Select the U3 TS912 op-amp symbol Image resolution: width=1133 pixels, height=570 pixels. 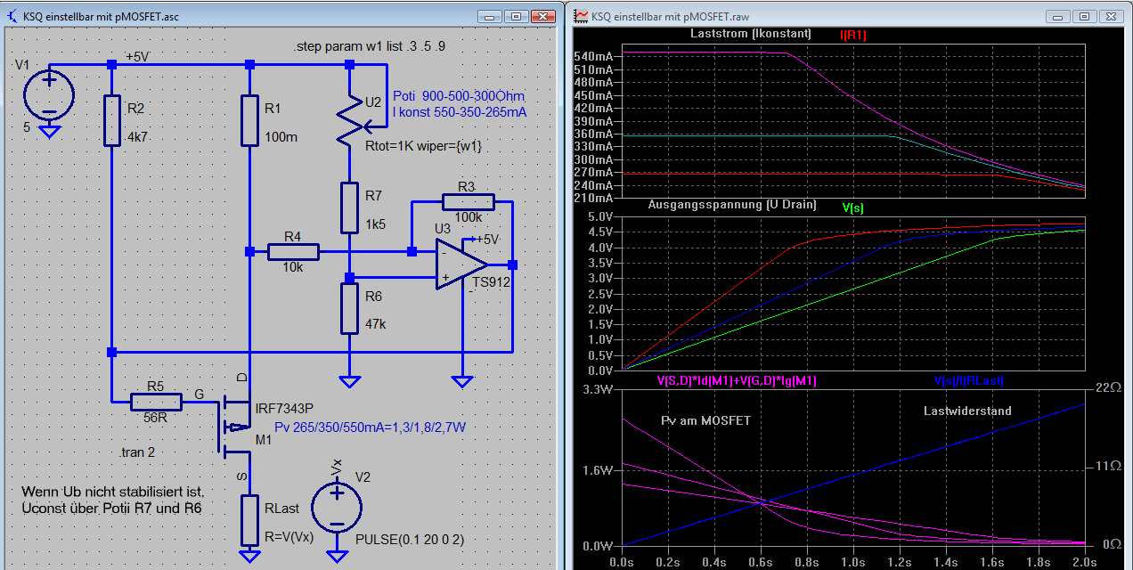click(462, 265)
